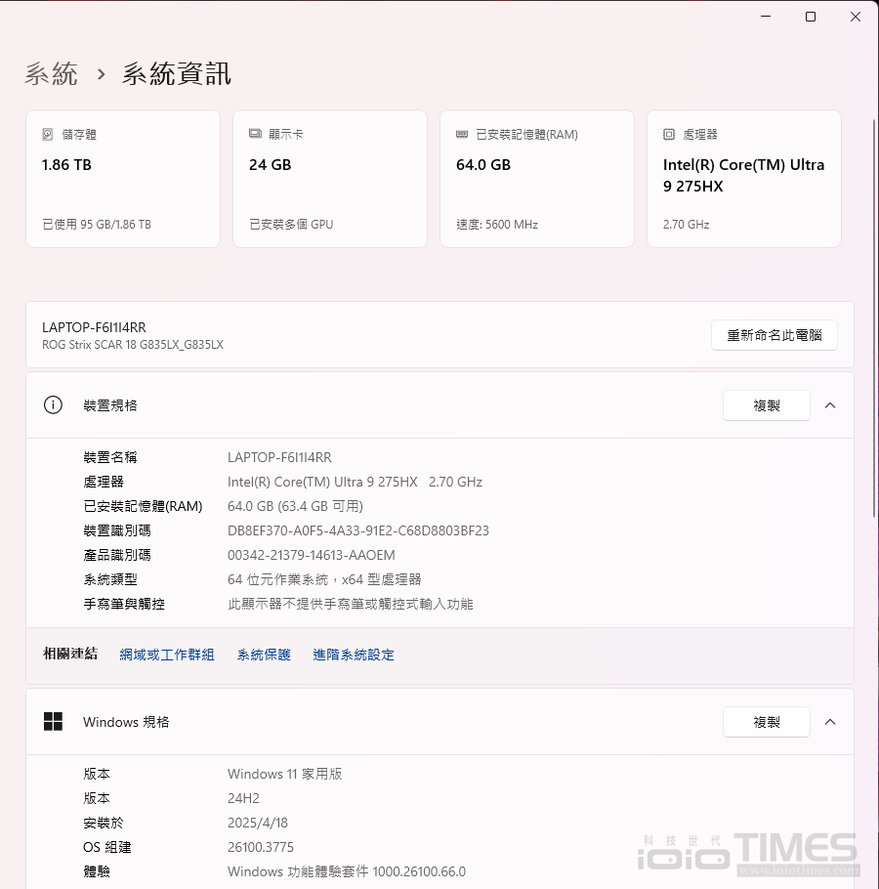Click the processor icon beside 處理器
This screenshot has height=889, width=879.
coord(669,135)
